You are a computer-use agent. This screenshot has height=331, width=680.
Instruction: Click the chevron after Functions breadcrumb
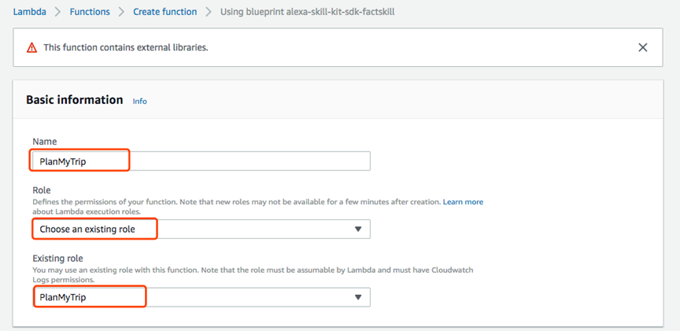tap(122, 13)
